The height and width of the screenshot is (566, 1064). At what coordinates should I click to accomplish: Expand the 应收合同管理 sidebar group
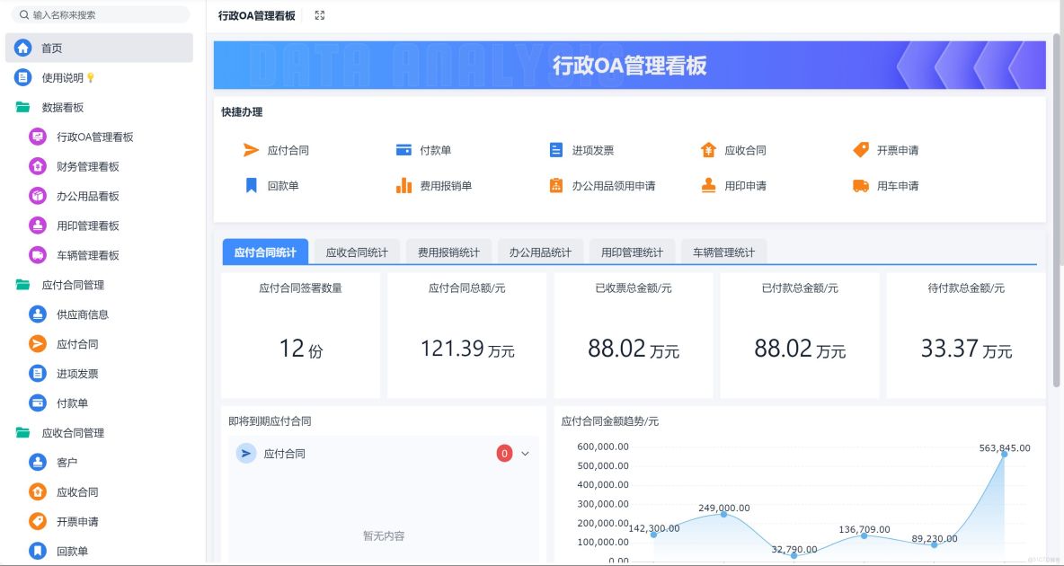(73, 432)
